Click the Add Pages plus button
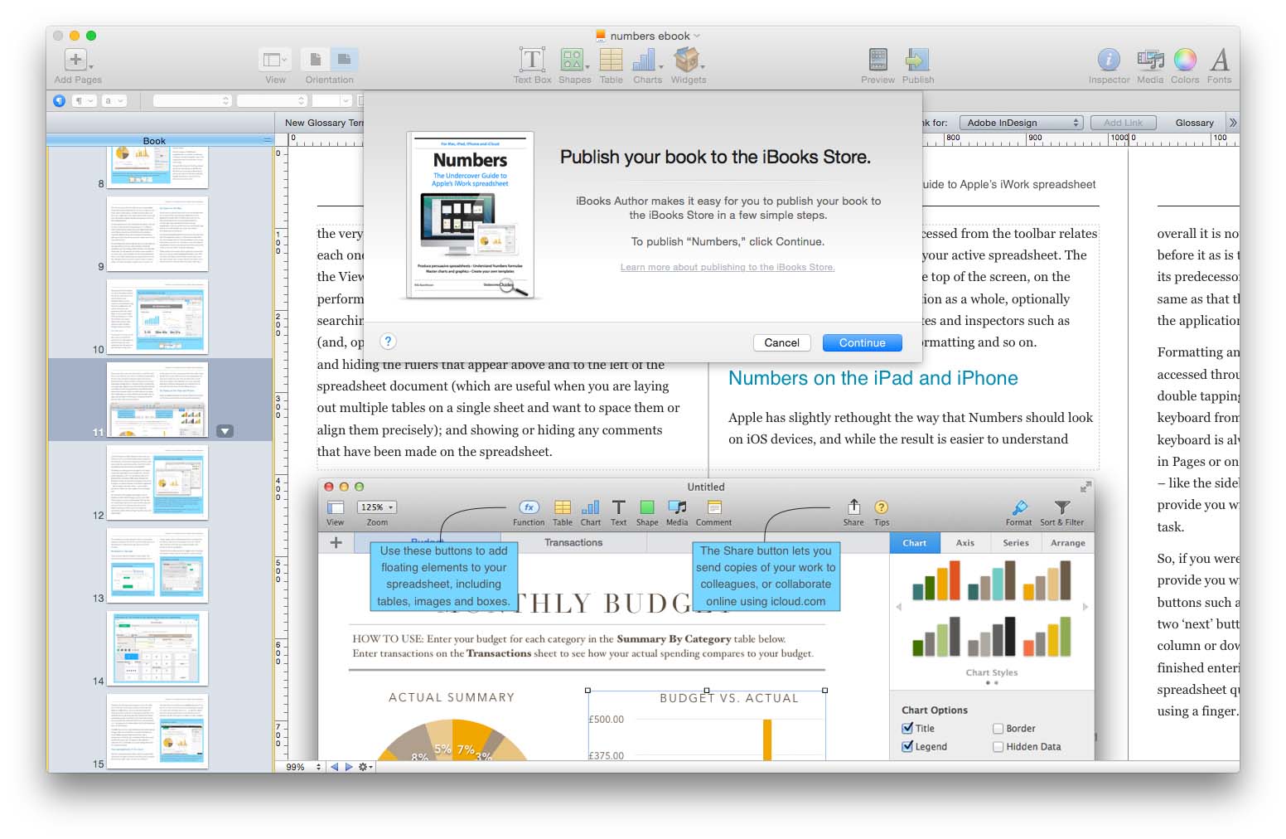Viewport: 1286px width, 839px height. tap(75, 60)
